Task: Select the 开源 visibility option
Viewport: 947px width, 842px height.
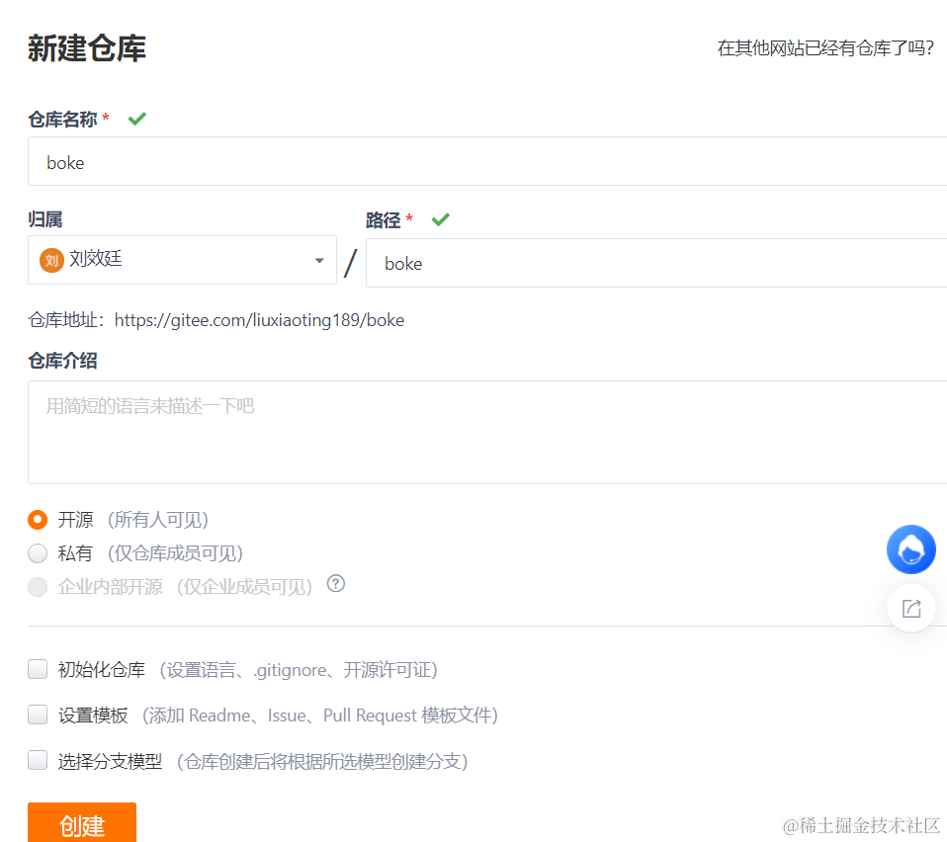Action: (37, 519)
